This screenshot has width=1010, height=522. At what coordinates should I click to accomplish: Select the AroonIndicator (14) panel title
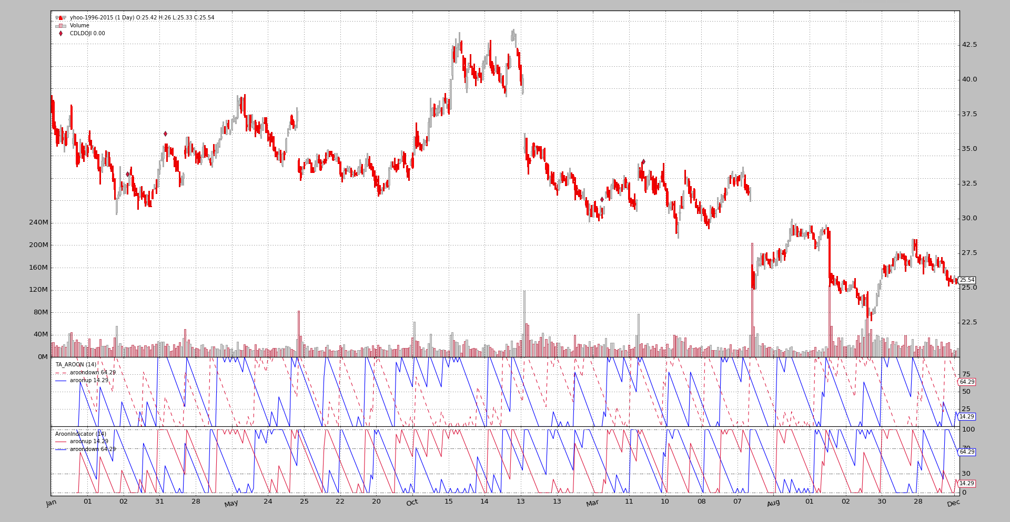pyautogui.click(x=80, y=434)
